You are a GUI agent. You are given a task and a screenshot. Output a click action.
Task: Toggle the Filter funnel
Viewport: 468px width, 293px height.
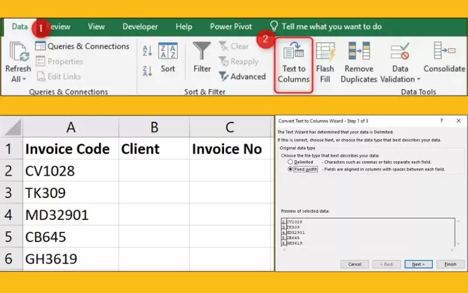(x=202, y=58)
